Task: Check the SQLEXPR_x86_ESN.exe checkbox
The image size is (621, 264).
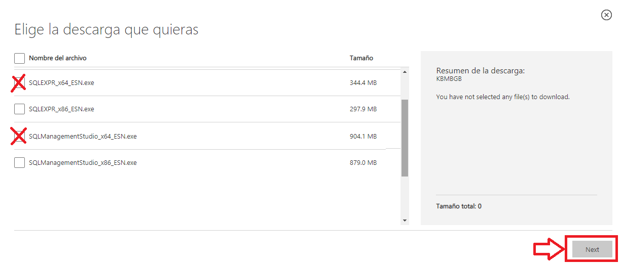Action: [x=19, y=109]
